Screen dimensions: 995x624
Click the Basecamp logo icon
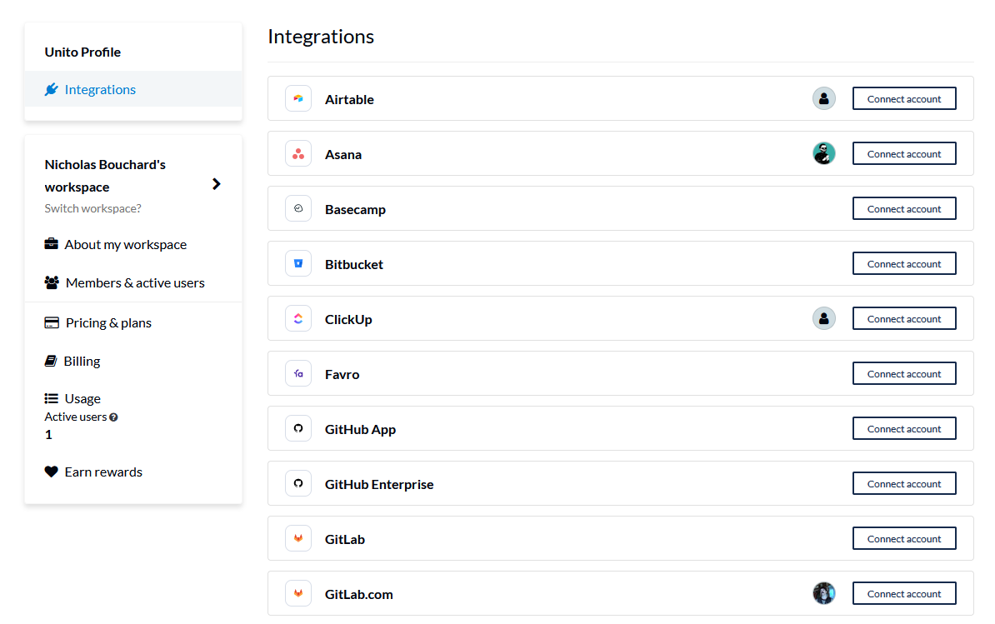pyautogui.click(x=298, y=208)
